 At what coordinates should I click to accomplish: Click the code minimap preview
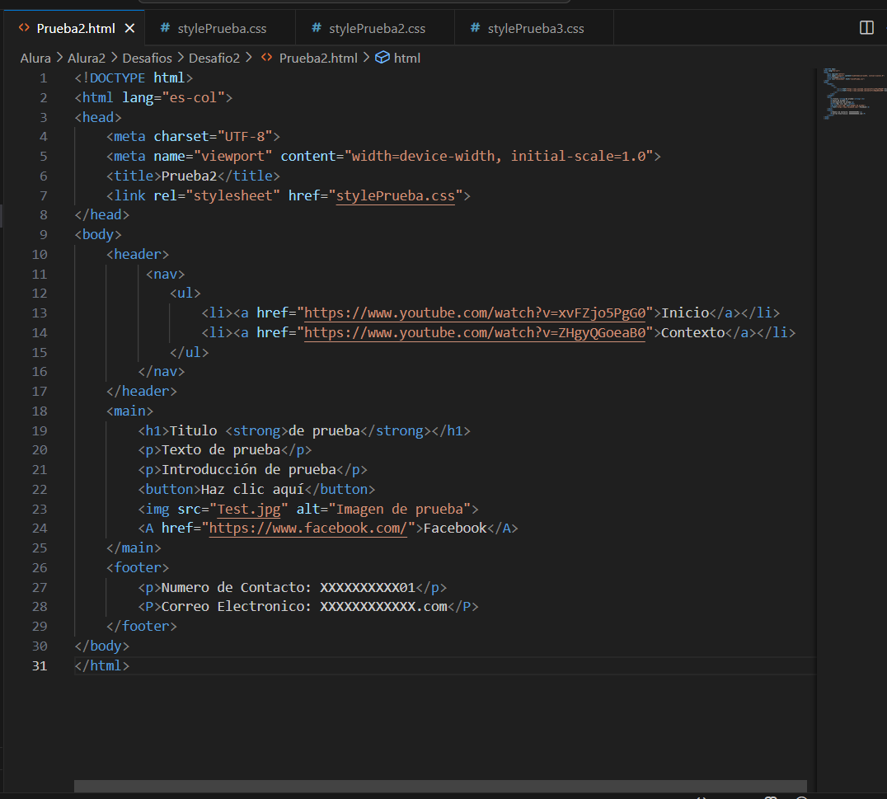(x=854, y=93)
